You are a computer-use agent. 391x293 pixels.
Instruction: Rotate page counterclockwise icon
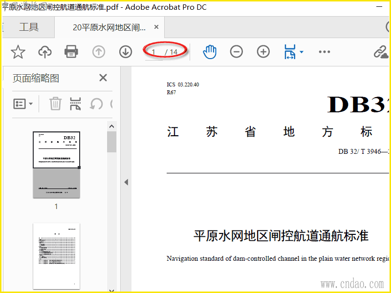pos(96,104)
